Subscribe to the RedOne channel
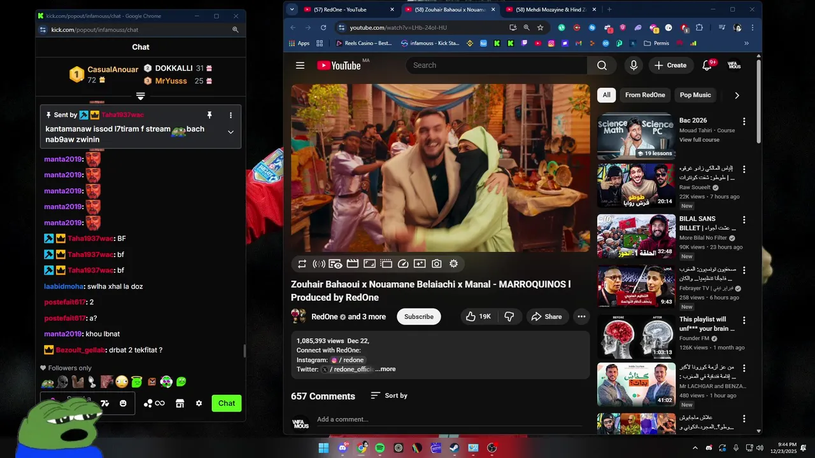 pos(419,317)
